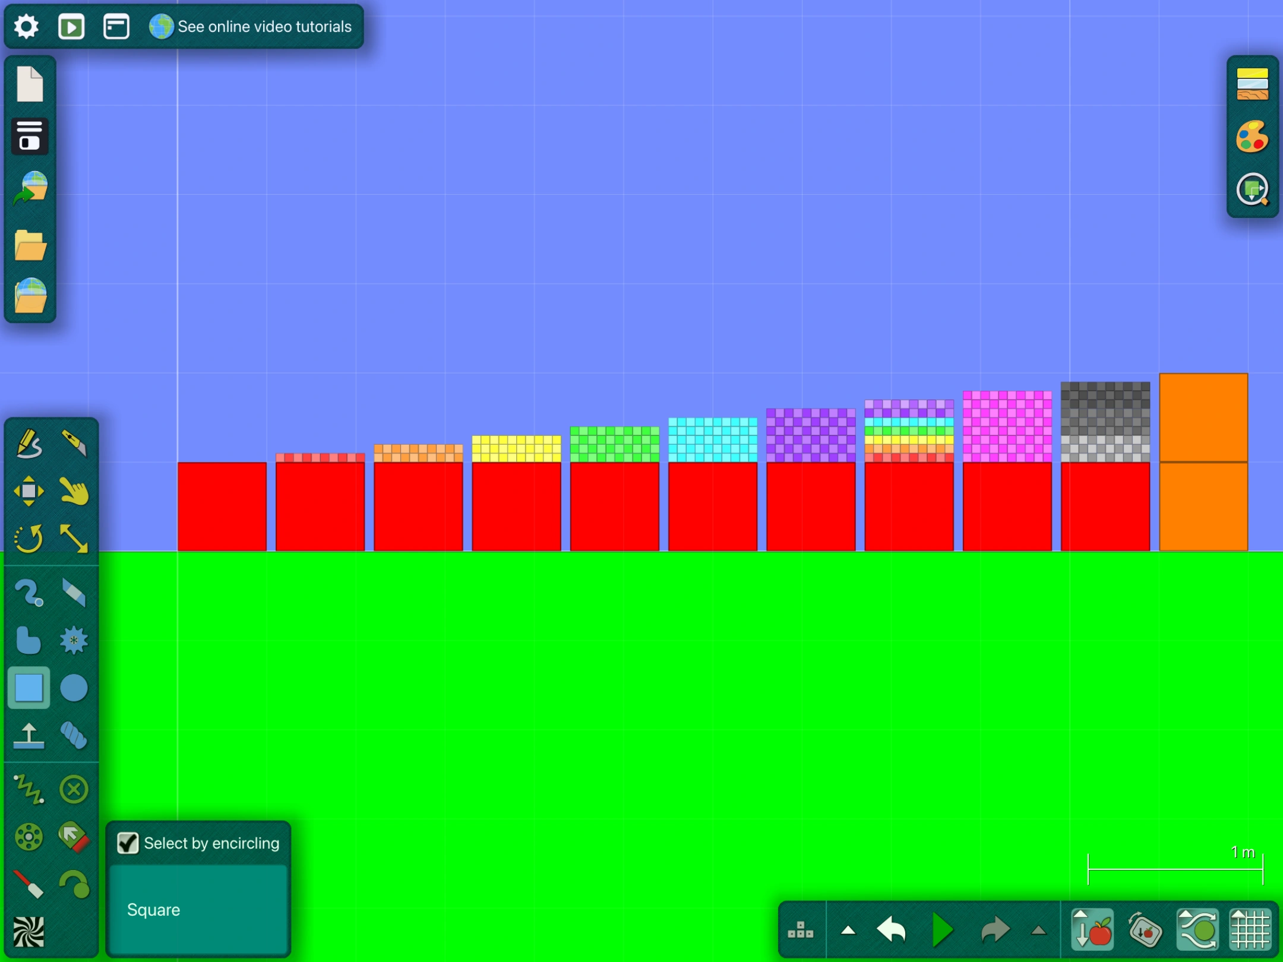Toggle gravity with the apple icon

1092,929
